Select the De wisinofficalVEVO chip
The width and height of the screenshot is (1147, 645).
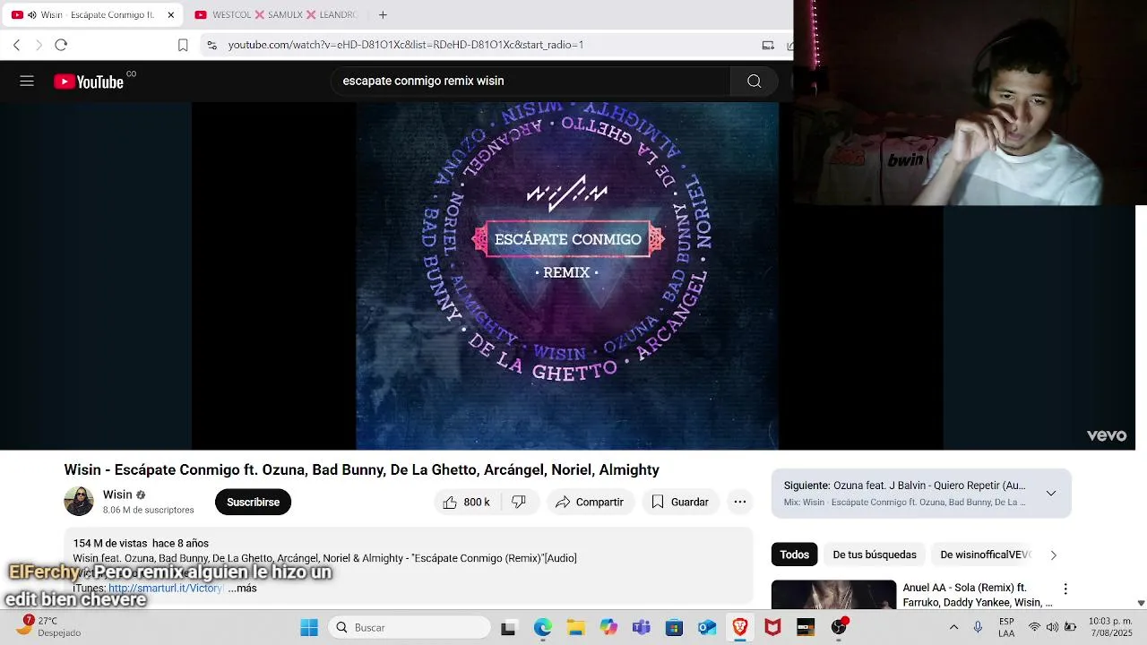coord(986,555)
